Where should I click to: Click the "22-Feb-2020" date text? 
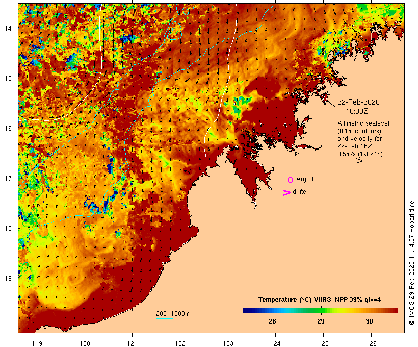tap(358, 102)
